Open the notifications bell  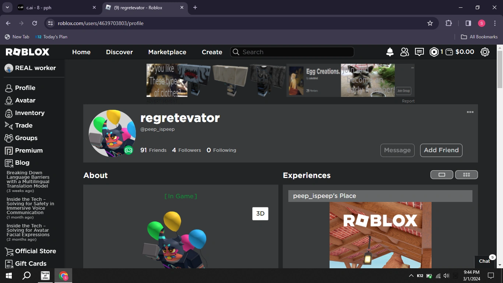[390, 52]
